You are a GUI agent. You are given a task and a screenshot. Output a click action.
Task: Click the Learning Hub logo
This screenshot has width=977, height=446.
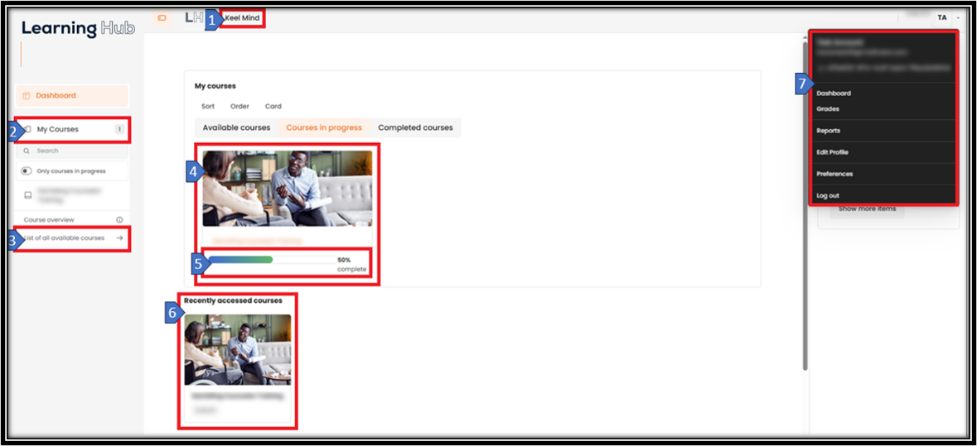pos(78,28)
